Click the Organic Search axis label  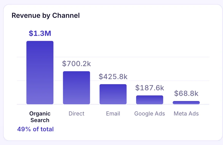(x=40, y=117)
